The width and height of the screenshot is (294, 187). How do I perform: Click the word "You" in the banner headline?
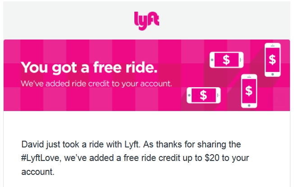(x=35, y=68)
